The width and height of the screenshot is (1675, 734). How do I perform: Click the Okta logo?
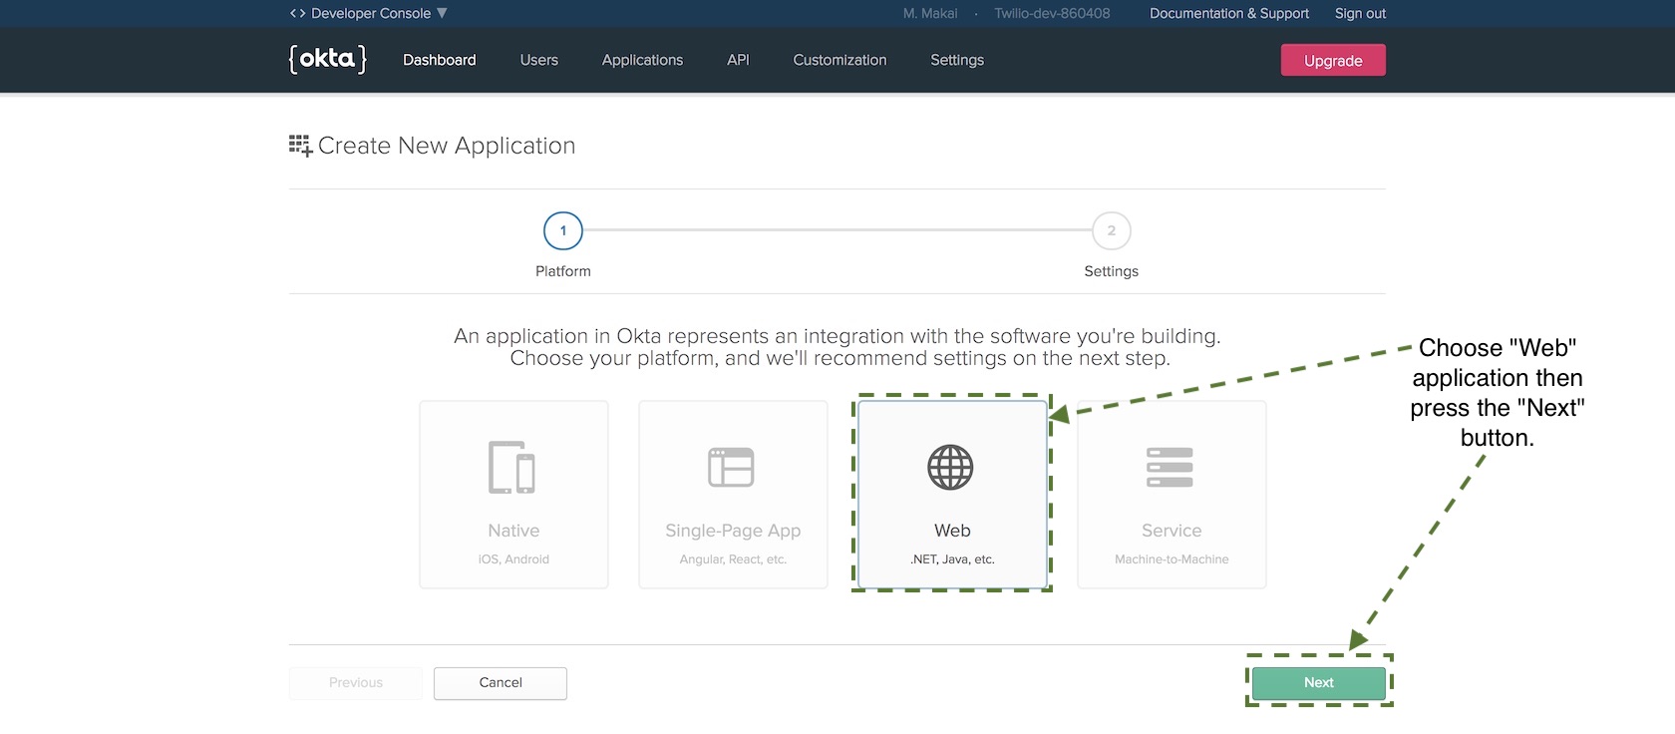click(327, 59)
